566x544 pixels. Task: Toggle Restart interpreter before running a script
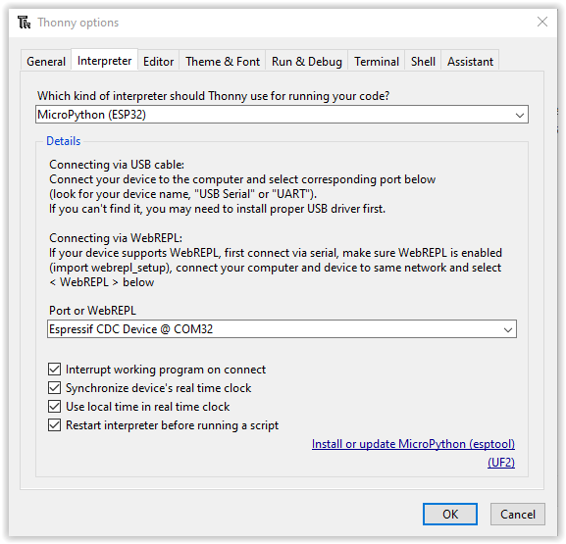click(54, 425)
